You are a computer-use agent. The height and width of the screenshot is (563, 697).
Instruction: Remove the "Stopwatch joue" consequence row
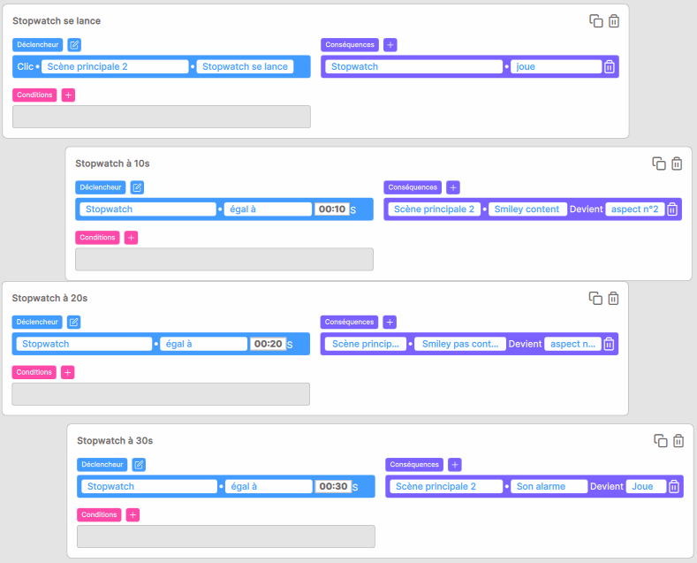[x=610, y=66]
